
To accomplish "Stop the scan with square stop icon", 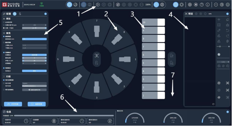I will (x=109, y=5).
